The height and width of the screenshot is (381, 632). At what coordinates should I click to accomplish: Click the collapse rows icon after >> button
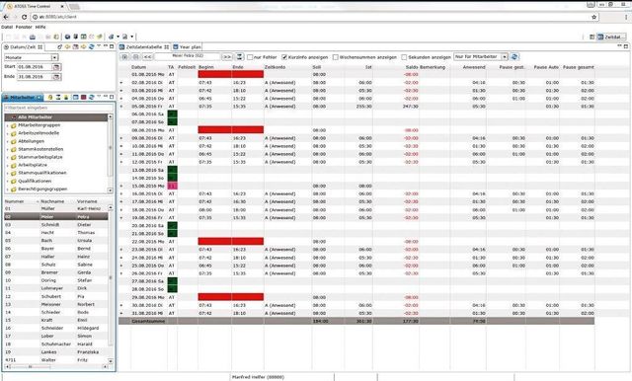click(239, 57)
